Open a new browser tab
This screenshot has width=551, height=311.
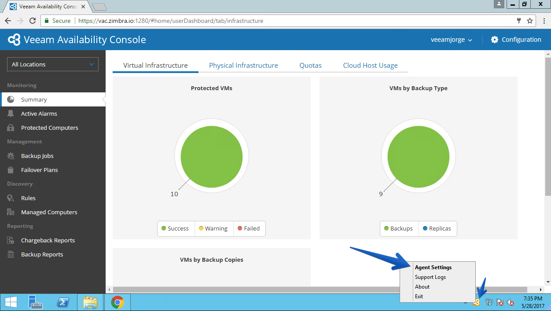99,7
